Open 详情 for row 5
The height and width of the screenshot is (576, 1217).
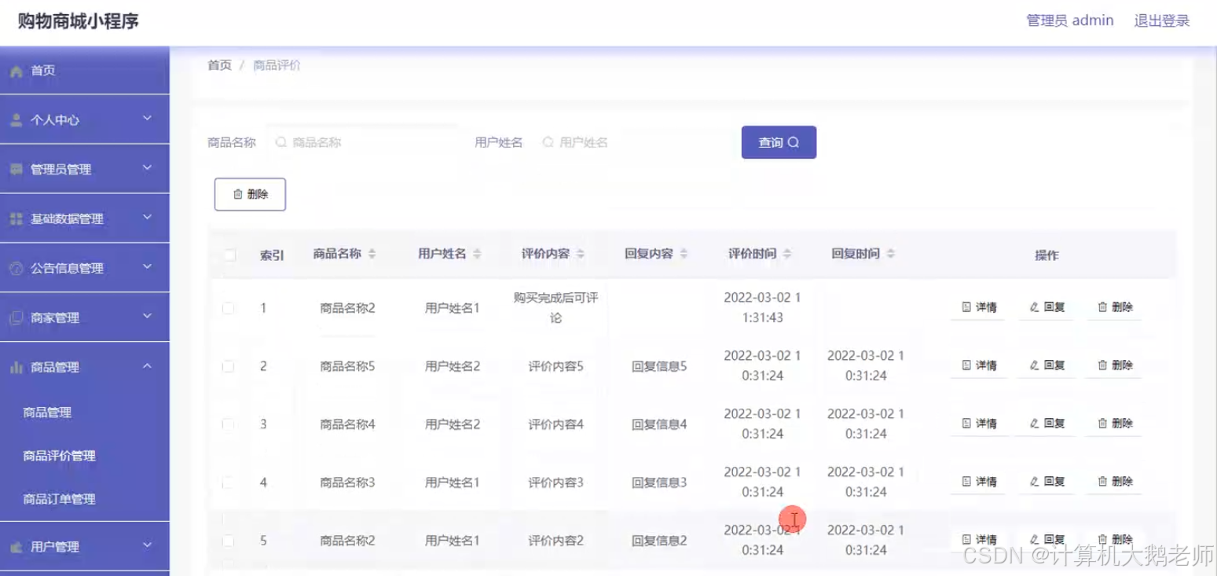point(979,540)
